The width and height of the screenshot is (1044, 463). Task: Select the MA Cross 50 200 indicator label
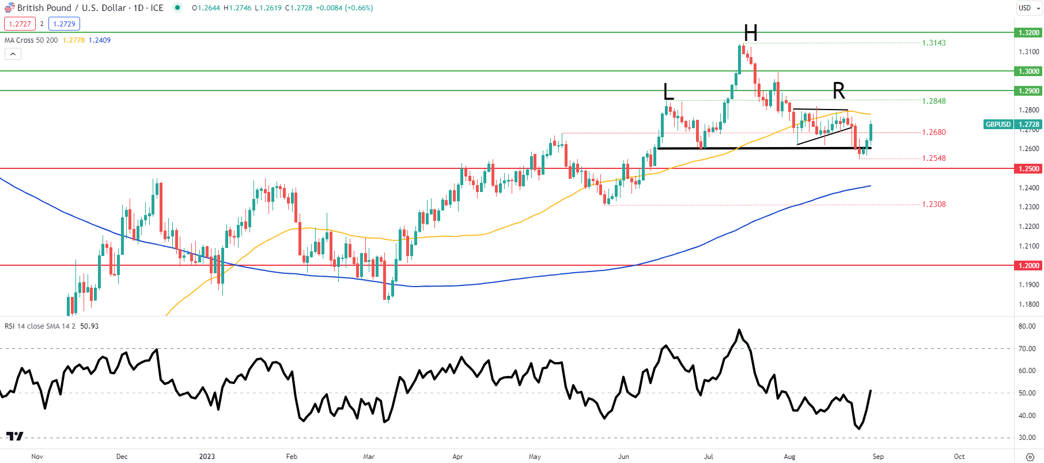pos(31,40)
